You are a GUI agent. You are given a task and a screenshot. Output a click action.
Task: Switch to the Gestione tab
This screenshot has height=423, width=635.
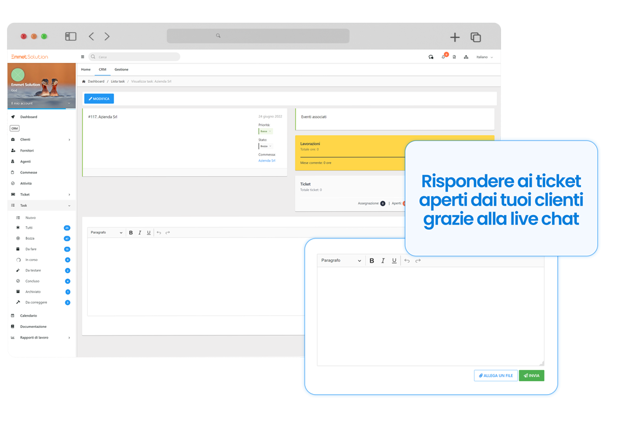point(121,69)
